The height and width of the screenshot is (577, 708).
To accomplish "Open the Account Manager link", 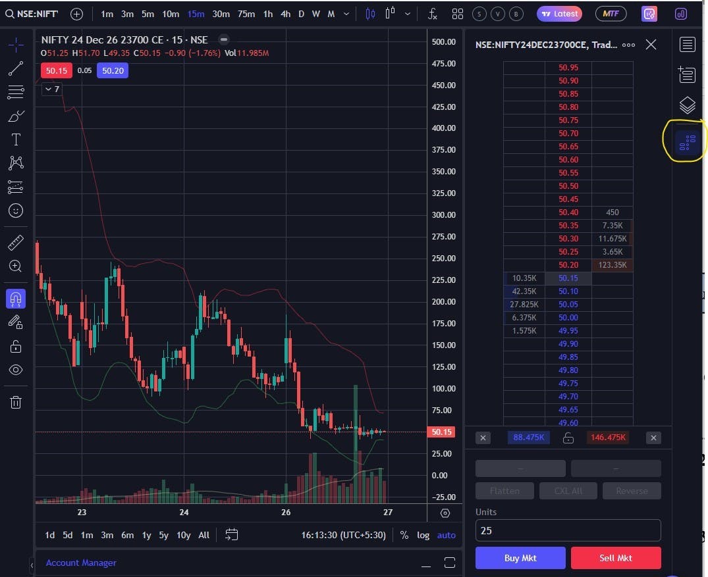I will (81, 563).
